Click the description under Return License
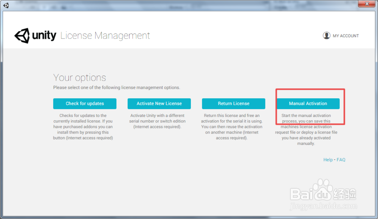The width and height of the screenshot is (378, 219). (232, 127)
